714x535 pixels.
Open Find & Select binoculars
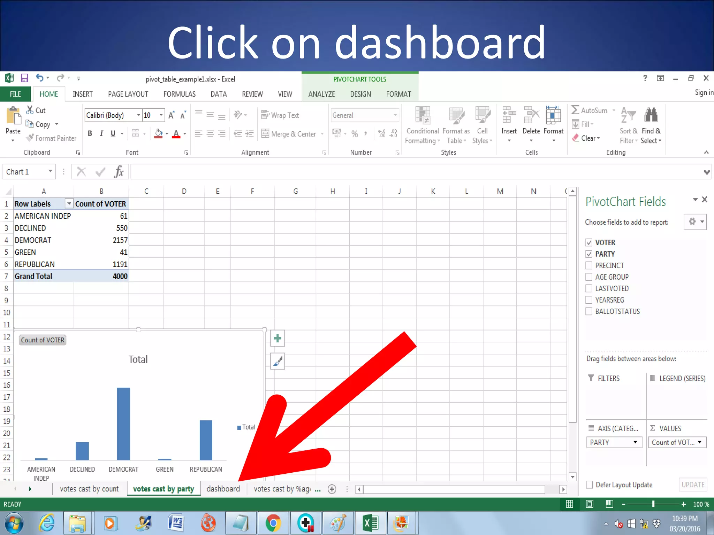point(651,125)
